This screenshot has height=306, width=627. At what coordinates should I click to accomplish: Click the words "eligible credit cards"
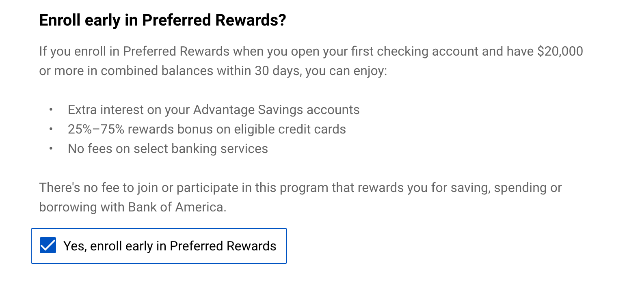click(x=290, y=129)
